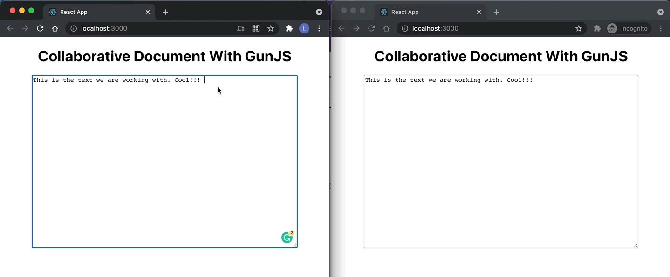Open the extensions icon in the Incognito window
670x277 pixels.
597,28
